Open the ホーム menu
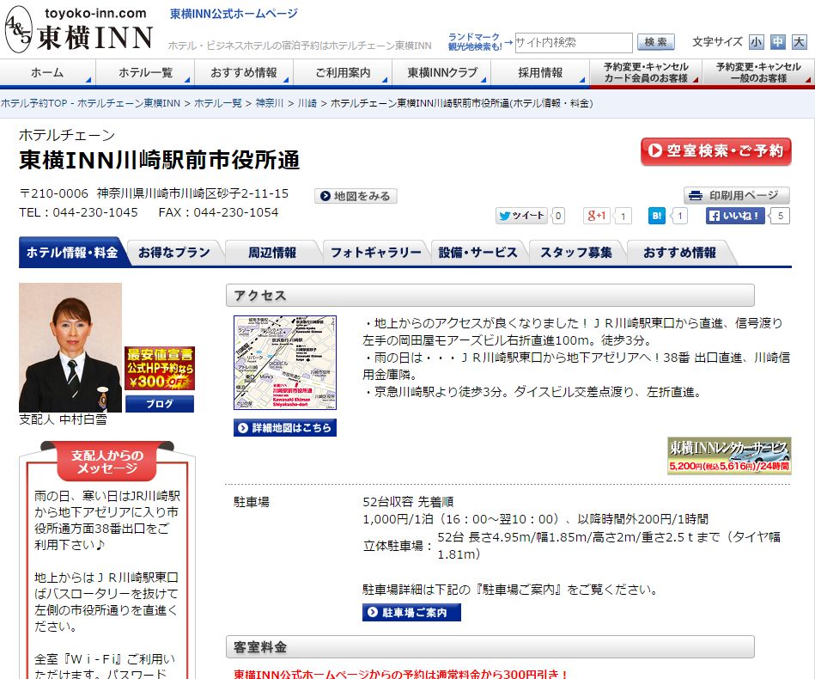The width and height of the screenshot is (815, 679). click(47, 72)
